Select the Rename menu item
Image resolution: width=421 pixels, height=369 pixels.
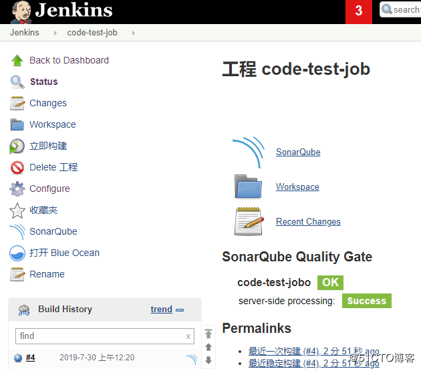coord(47,274)
